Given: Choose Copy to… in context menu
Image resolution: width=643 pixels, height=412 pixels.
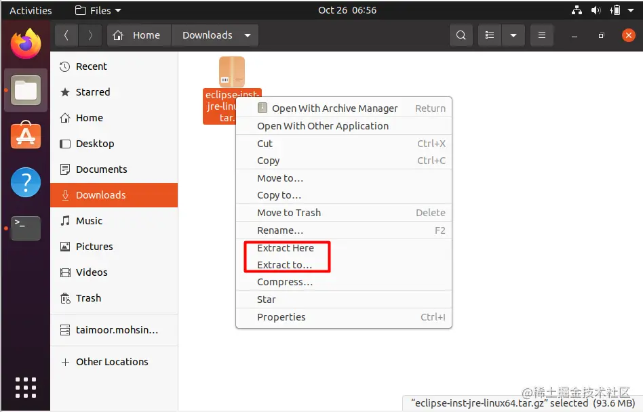Looking at the screenshot, I should [x=344, y=195].
